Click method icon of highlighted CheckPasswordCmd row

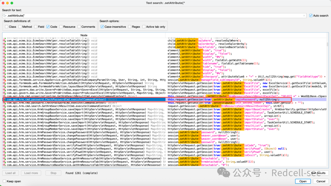[4, 100]
